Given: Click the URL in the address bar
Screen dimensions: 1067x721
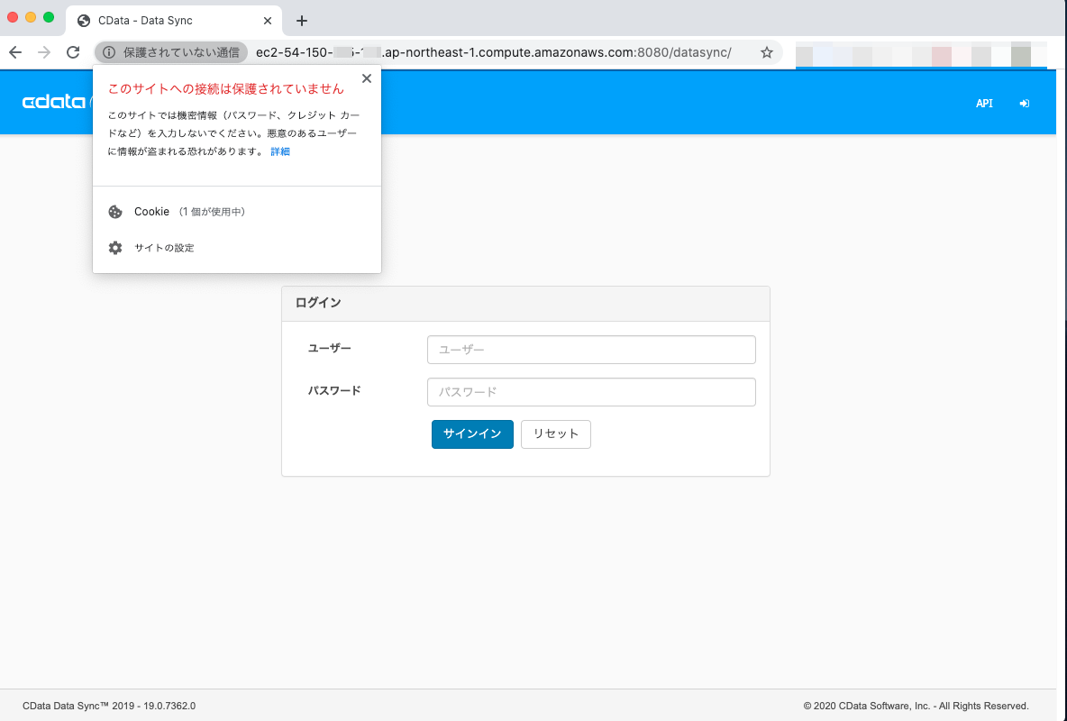Looking at the screenshot, I should (x=493, y=52).
